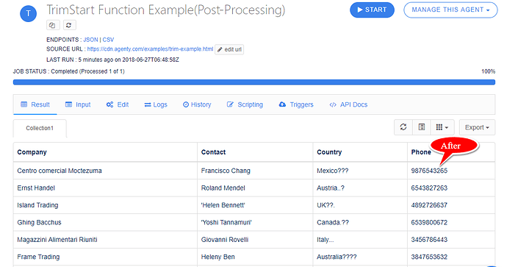Viewport: 507px width, 267px height.
Task: Click the LAST RUN timestamp text
Action: pyautogui.click(x=112, y=60)
